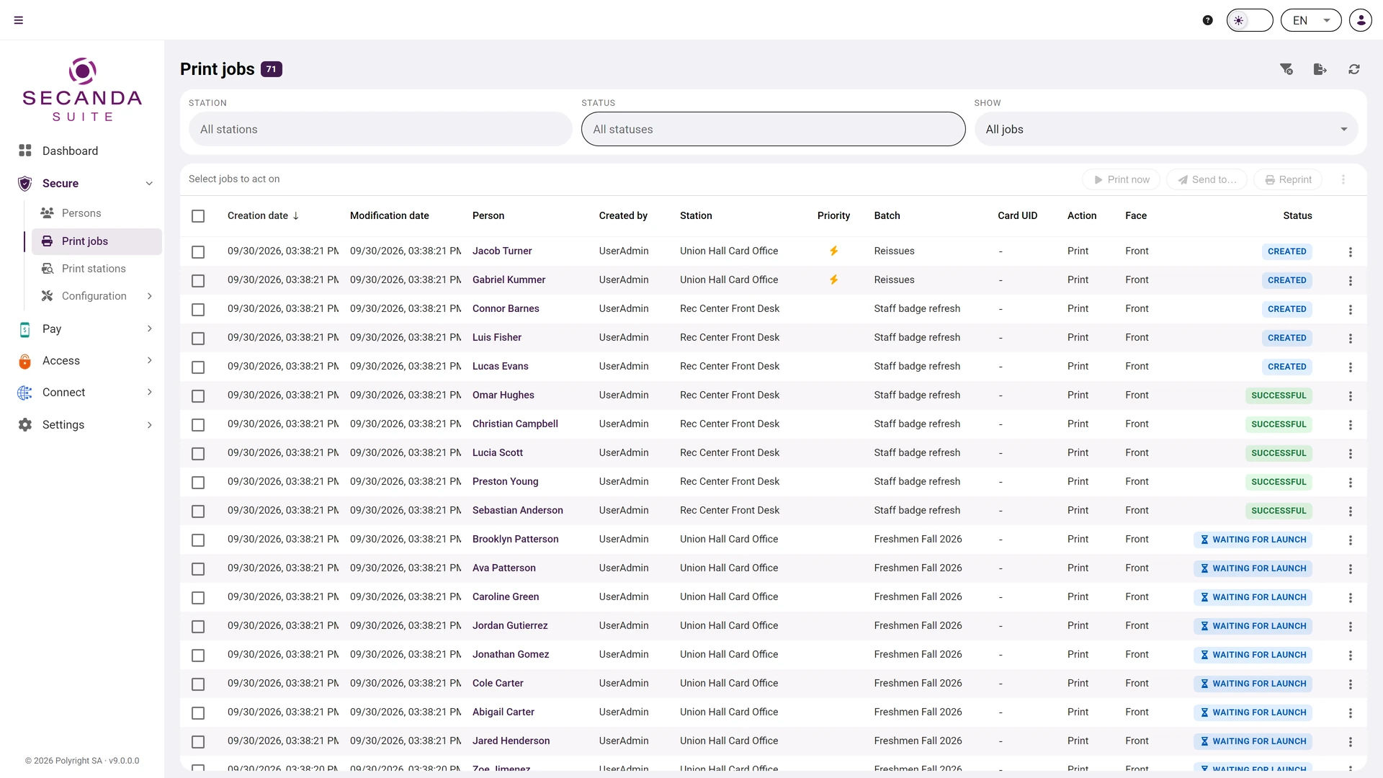Click the Connect globe icon
1383x778 pixels.
point(25,393)
